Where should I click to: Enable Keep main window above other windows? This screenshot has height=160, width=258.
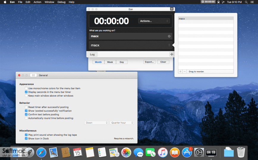pyautogui.click(x=26, y=96)
